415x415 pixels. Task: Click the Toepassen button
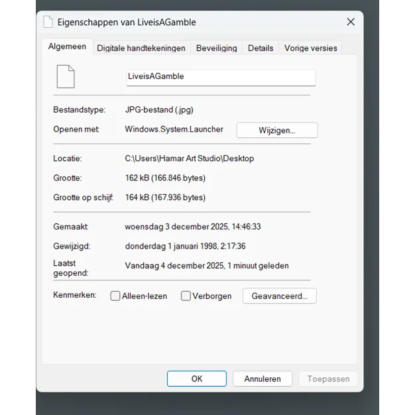click(328, 379)
